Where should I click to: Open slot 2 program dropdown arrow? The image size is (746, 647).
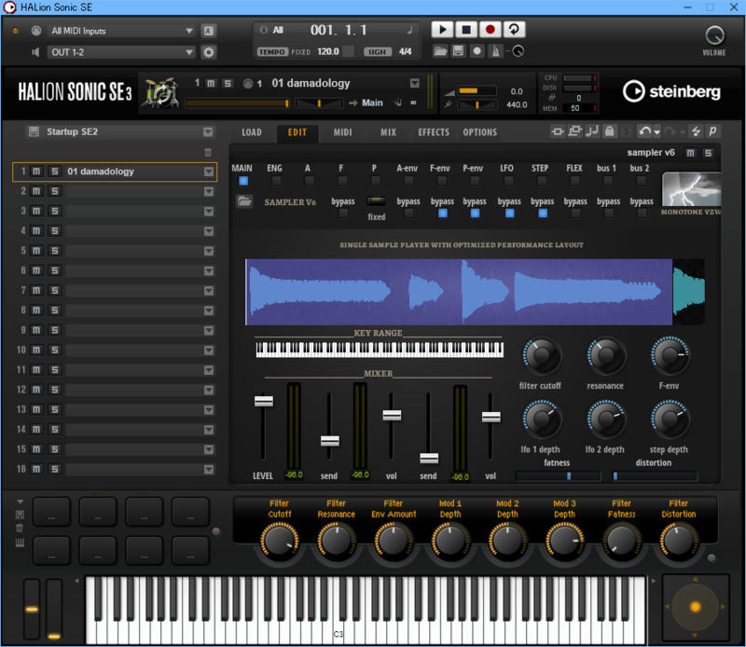coord(209,191)
